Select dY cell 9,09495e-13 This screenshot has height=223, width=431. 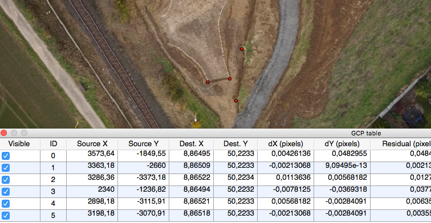point(342,168)
